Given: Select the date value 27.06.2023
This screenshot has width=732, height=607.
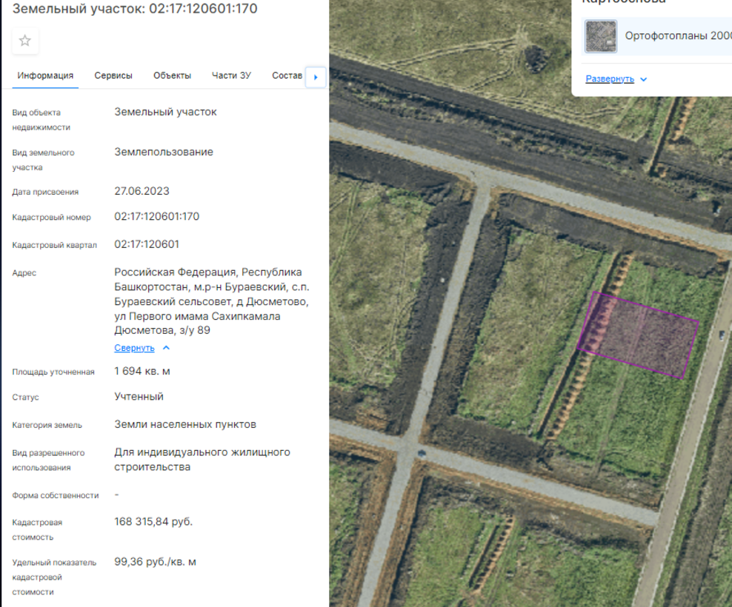Looking at the screenshot, I should point(142,191).
